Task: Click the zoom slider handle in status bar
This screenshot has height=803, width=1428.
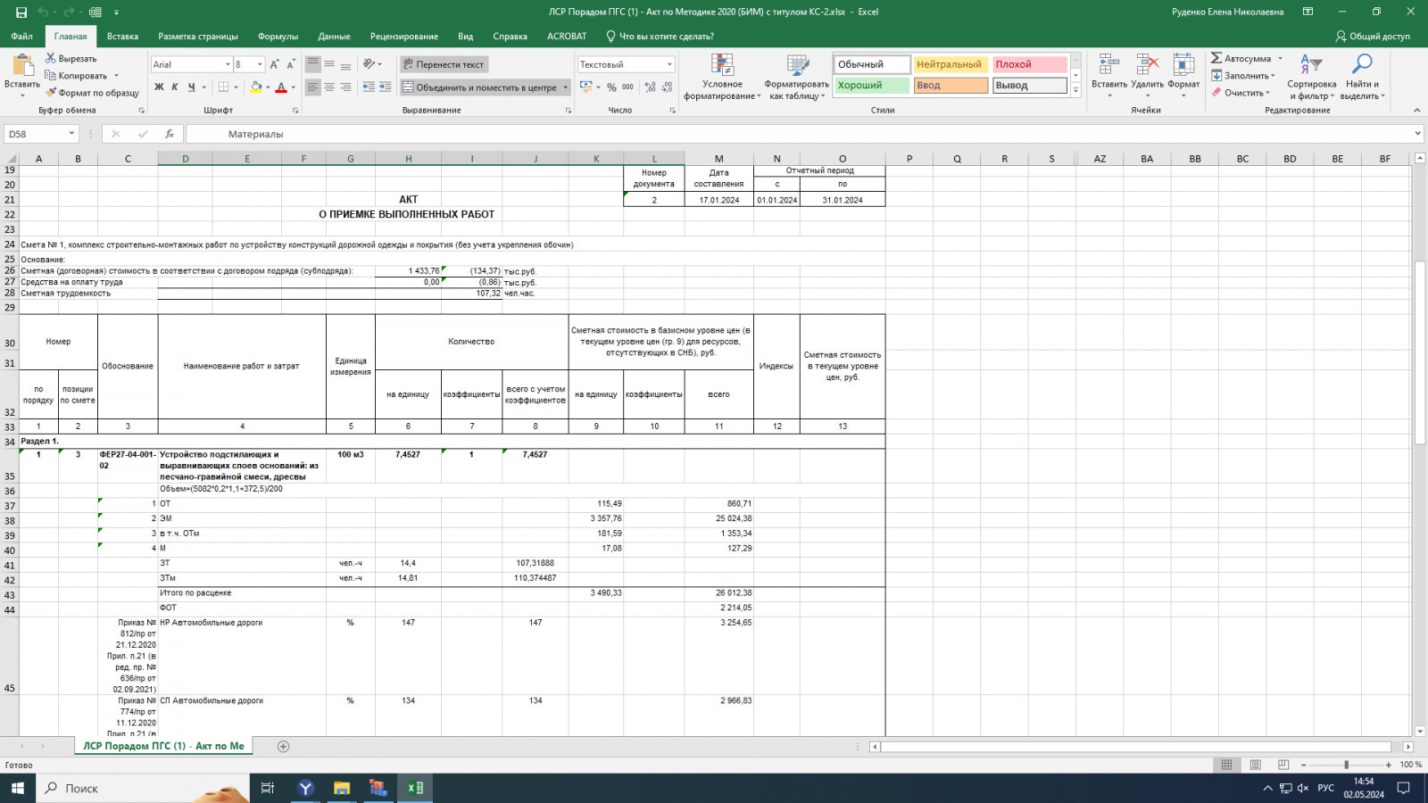Action: (1346, 765)
